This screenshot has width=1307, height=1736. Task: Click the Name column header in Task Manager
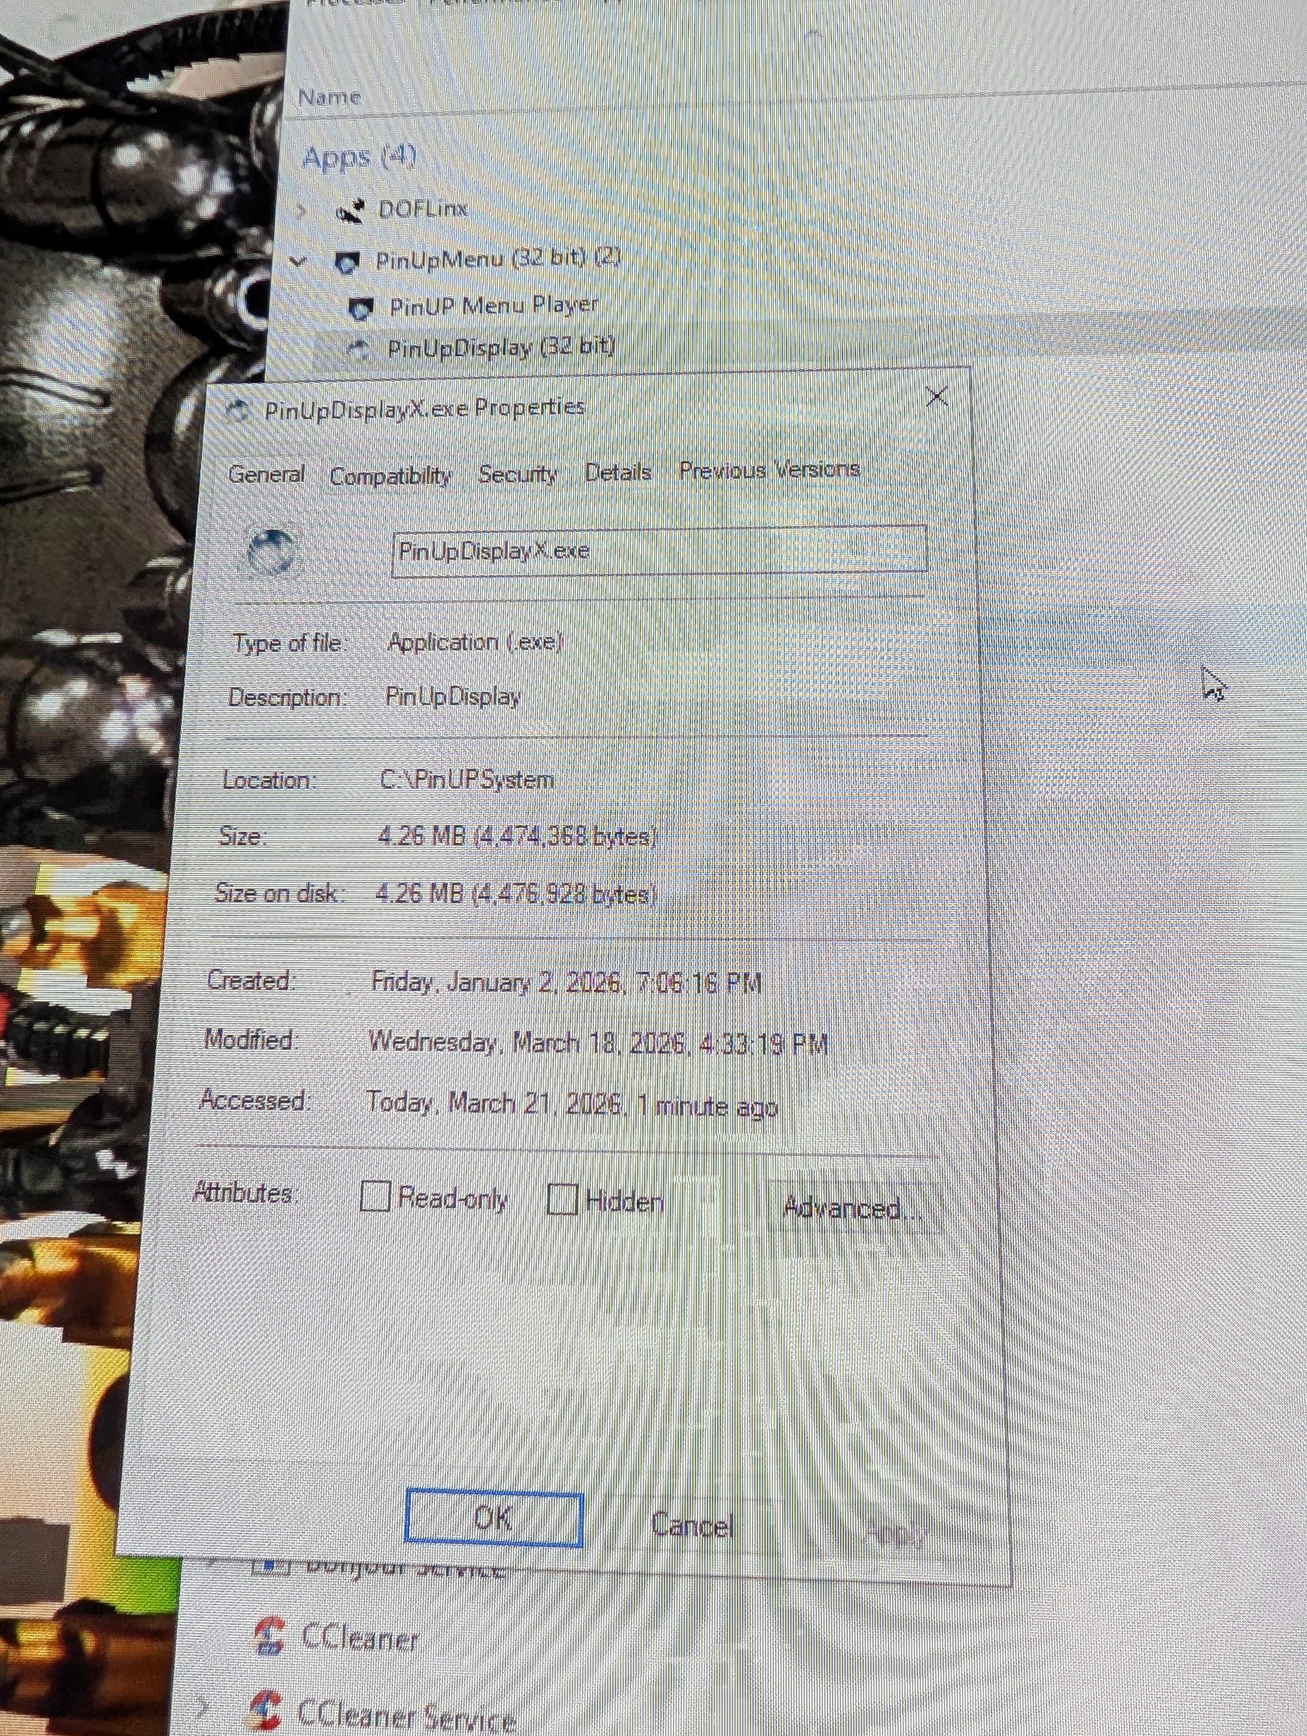(x=329, y=97)
